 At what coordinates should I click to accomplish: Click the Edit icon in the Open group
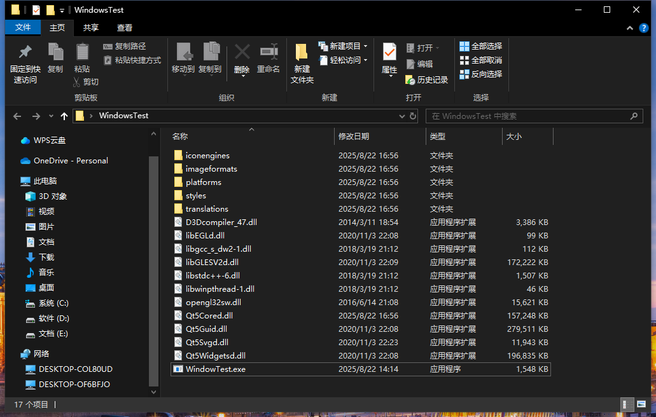coord(410,64)
